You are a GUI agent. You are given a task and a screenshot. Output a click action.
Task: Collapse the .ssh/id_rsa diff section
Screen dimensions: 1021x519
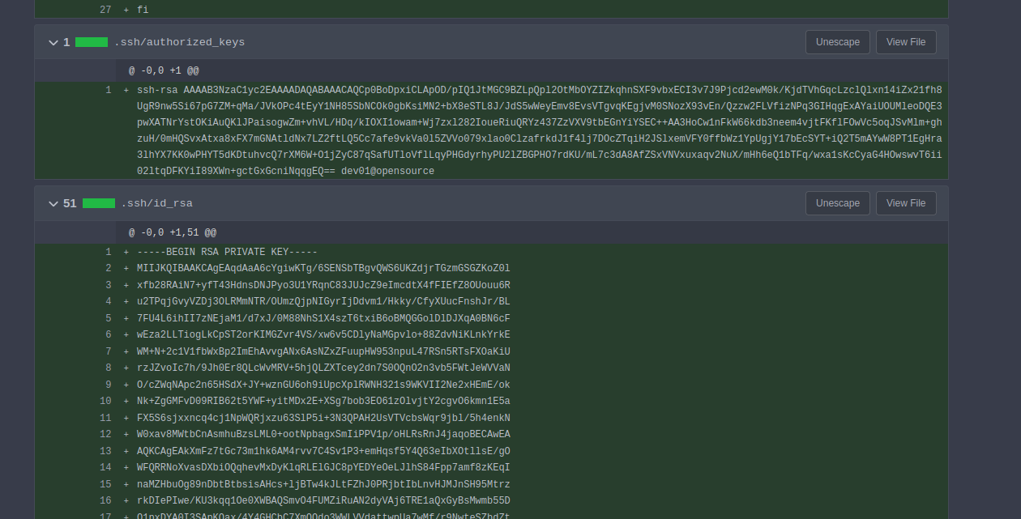tap(53, 203)
